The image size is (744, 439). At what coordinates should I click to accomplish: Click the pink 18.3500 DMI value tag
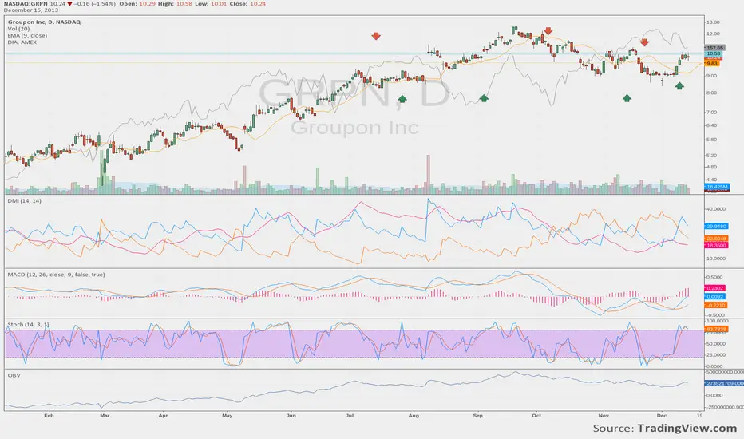[x=716, y=245]
